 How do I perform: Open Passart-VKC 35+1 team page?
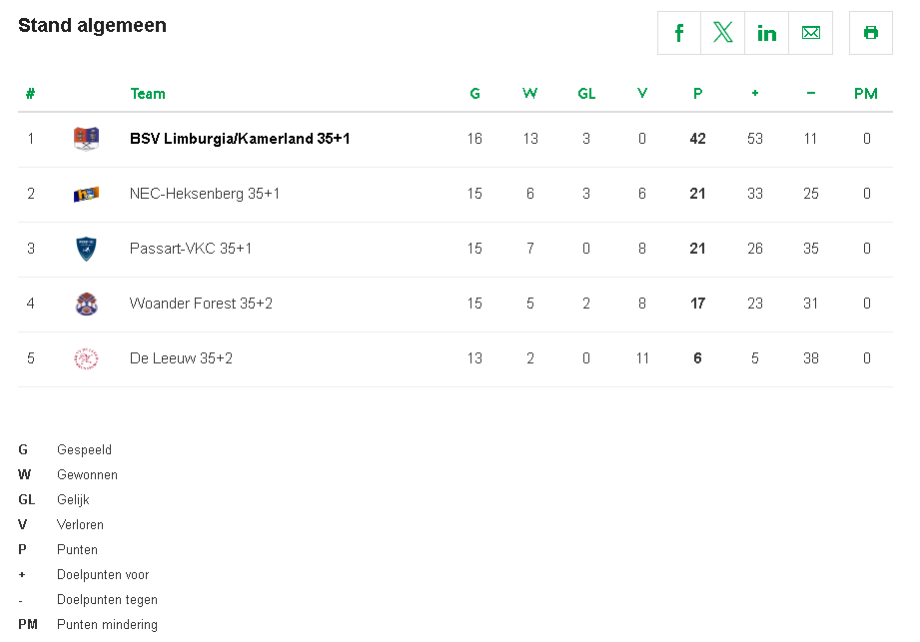click(x=191, y=249)
